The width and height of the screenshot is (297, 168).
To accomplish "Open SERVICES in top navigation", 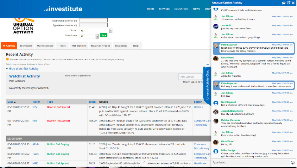I will click(164, 9).
